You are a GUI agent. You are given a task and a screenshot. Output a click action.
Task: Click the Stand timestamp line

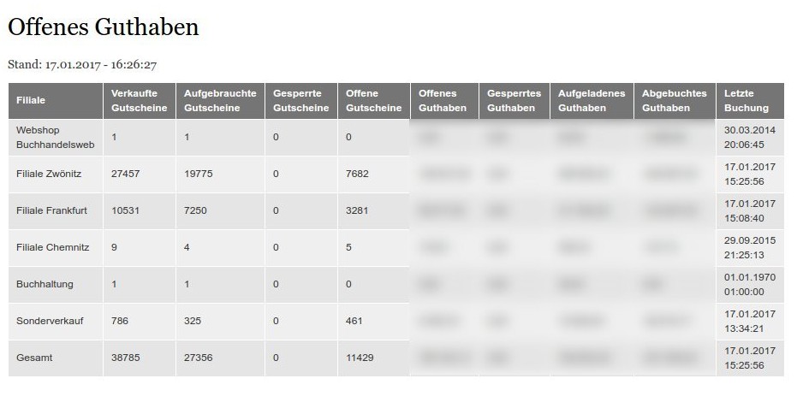[x=82, y=64]
